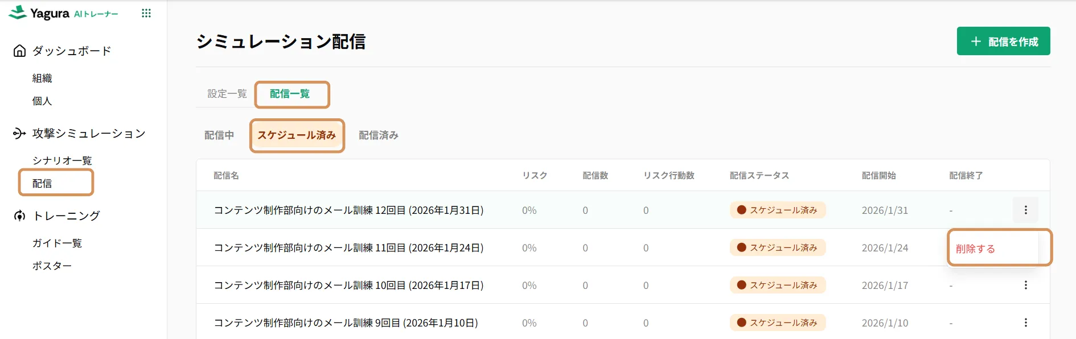
Task: Open the 個人 dashboard link
Action: click(x=42, y=101)
